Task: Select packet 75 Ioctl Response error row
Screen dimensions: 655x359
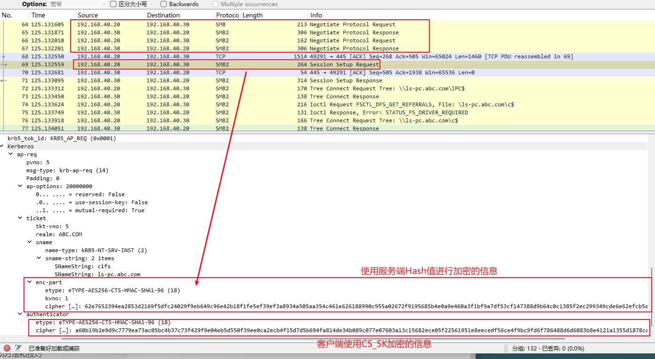Action: pos(327,112)
